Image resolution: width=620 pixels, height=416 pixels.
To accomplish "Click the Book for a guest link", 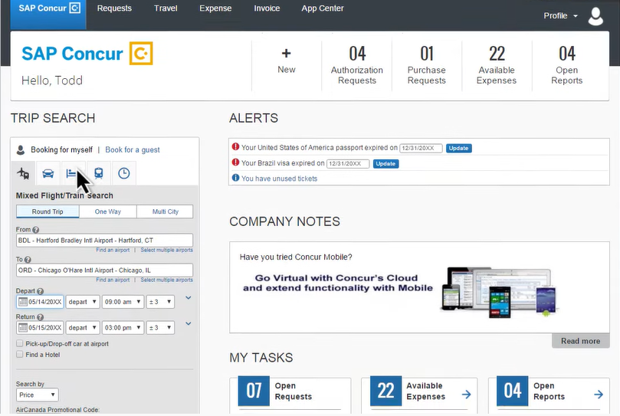I will coord(133,150).
